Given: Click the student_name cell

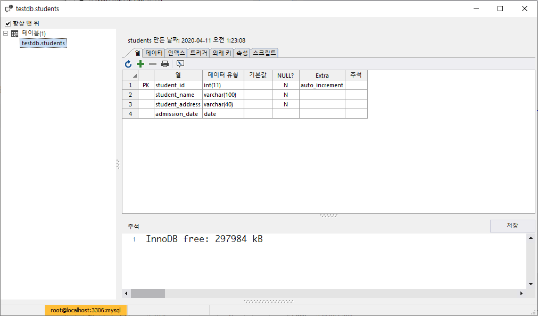Looking at the screenshot, I should point(178,95).
